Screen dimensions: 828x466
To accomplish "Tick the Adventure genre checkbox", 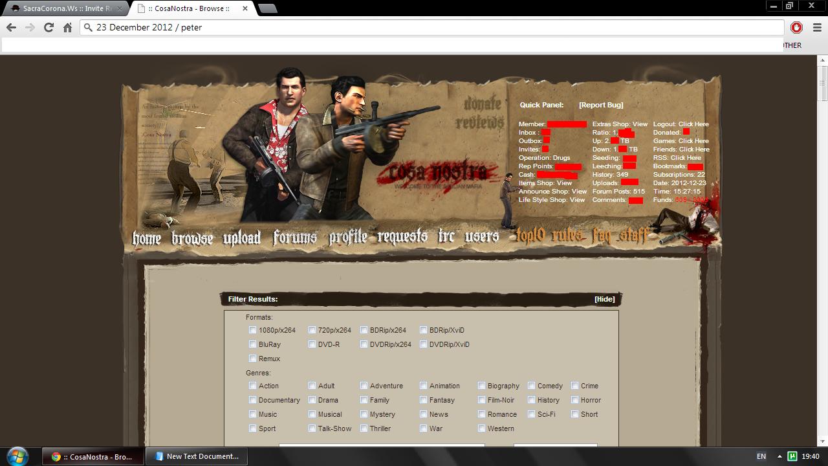I will pos(364,386).
